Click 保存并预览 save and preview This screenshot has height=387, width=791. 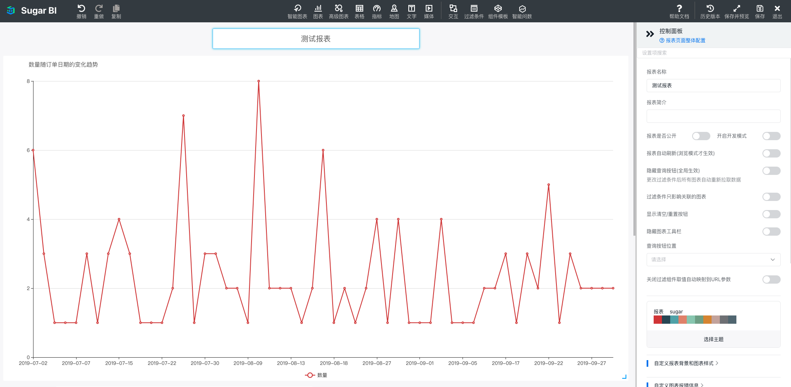coord(737,11)
